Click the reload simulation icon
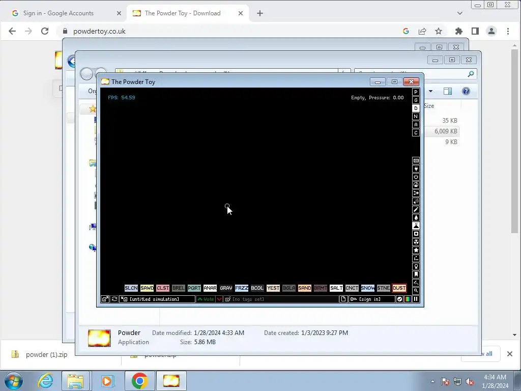Viewport: 521px width, 391px height. [x=114, y=299]
